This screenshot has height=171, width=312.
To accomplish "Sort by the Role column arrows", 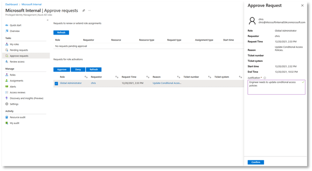I will (x=86, y=77).
